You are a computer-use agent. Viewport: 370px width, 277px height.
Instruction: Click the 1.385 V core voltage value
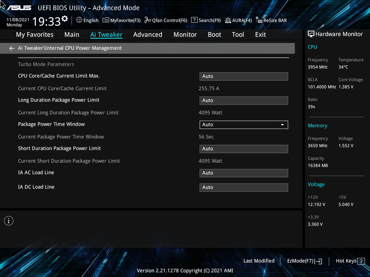tap(346, 87)
